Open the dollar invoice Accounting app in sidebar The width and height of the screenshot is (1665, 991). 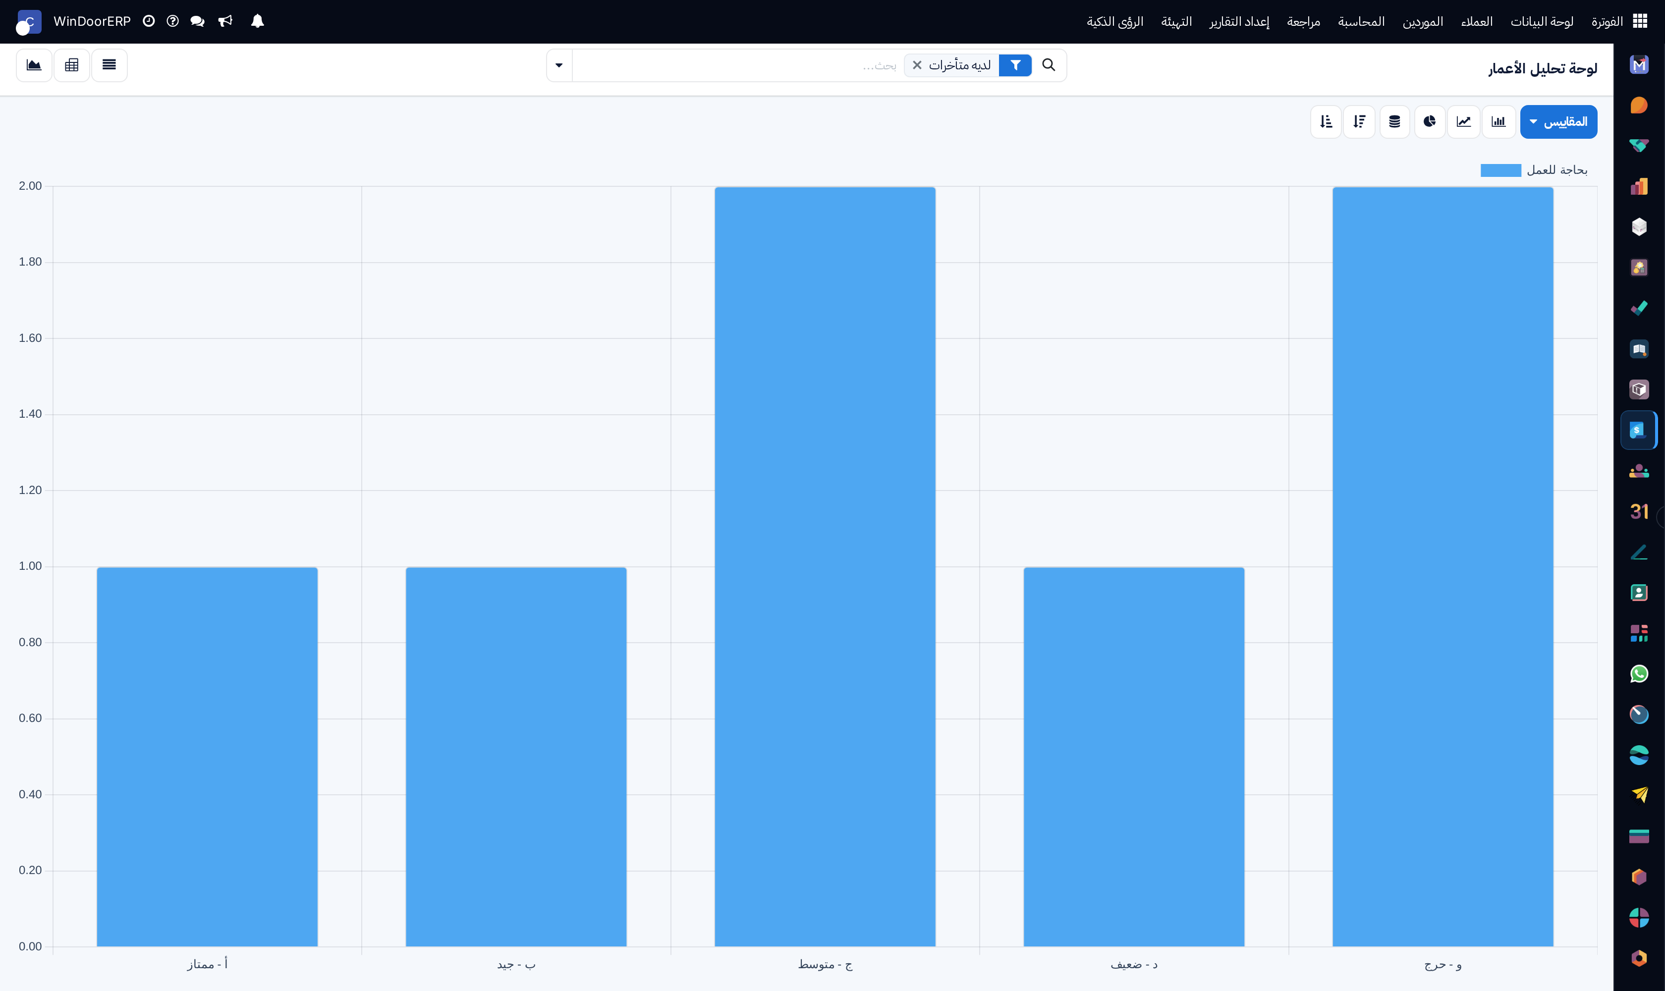pos(1639,430)
